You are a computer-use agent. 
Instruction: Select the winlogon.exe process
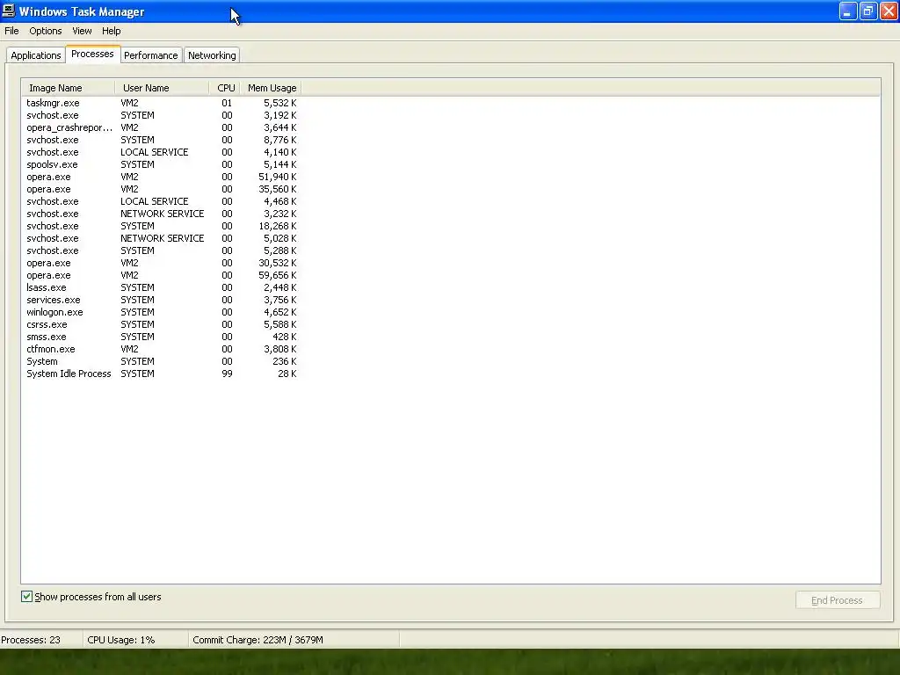pos(162,312)
